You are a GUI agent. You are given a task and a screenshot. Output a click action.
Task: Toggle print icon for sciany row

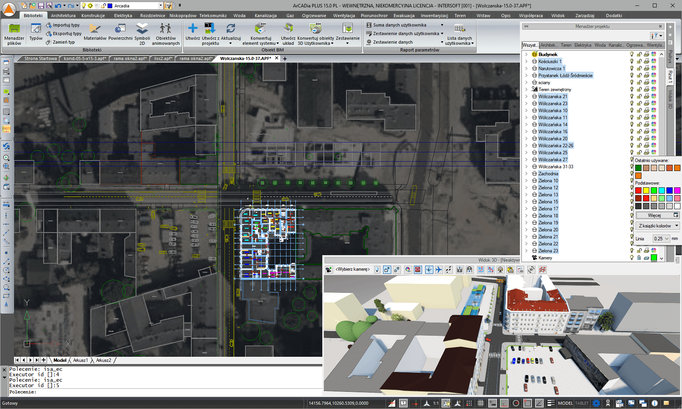(647, 83)
